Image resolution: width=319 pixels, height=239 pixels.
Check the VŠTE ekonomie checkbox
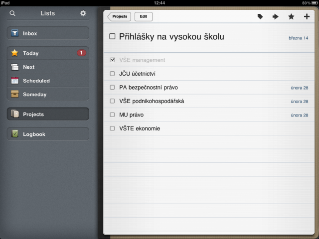tap(112, 128)
